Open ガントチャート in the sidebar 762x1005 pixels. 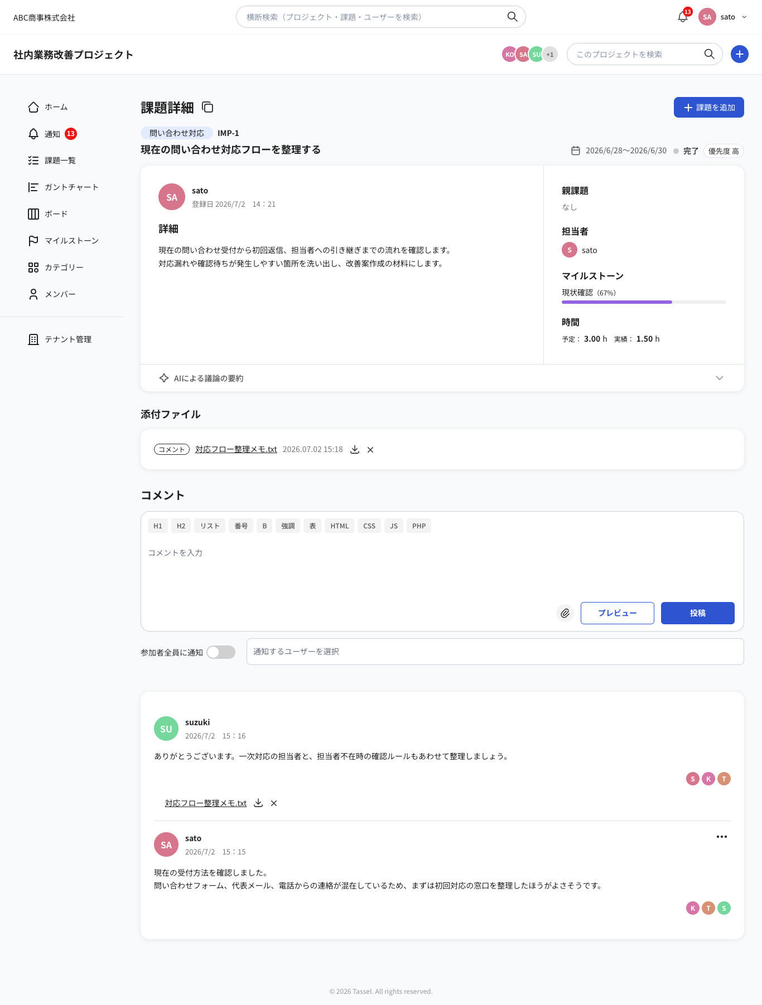pos(63,187)
